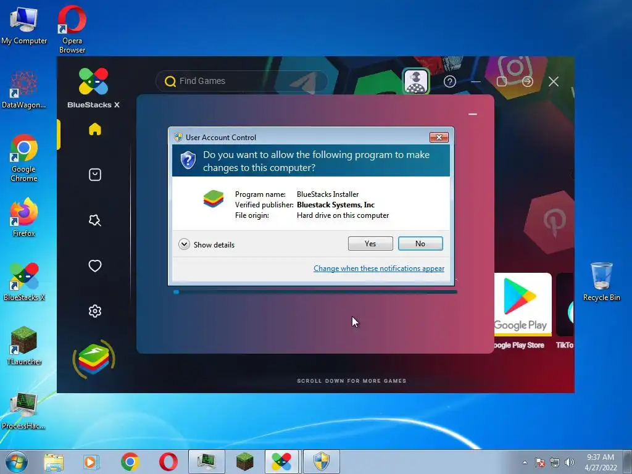The image size is (632, 474).
Task: Open Change when these notifications appear link
Action: (x=379, y=268)
